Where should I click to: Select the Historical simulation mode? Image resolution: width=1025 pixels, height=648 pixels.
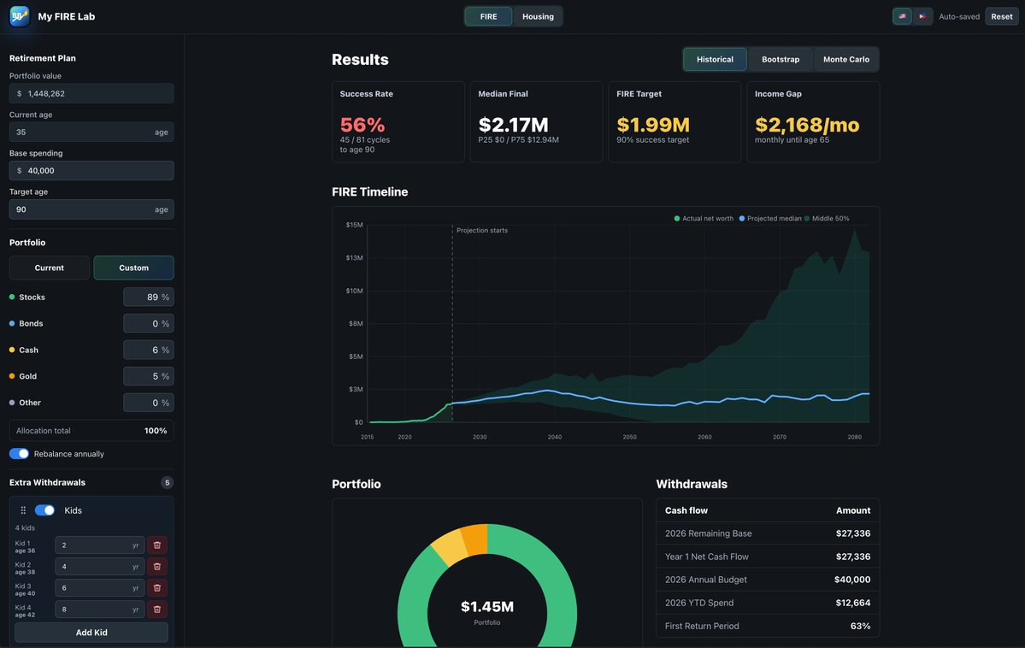click(715, 59)
